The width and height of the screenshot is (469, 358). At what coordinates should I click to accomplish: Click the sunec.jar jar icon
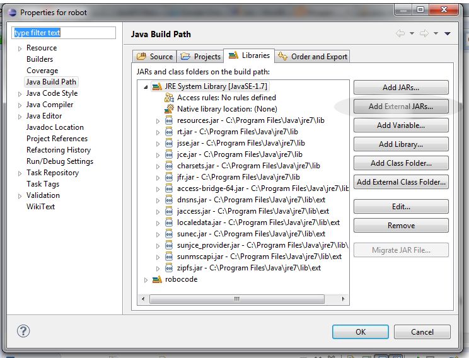(169, 234)
